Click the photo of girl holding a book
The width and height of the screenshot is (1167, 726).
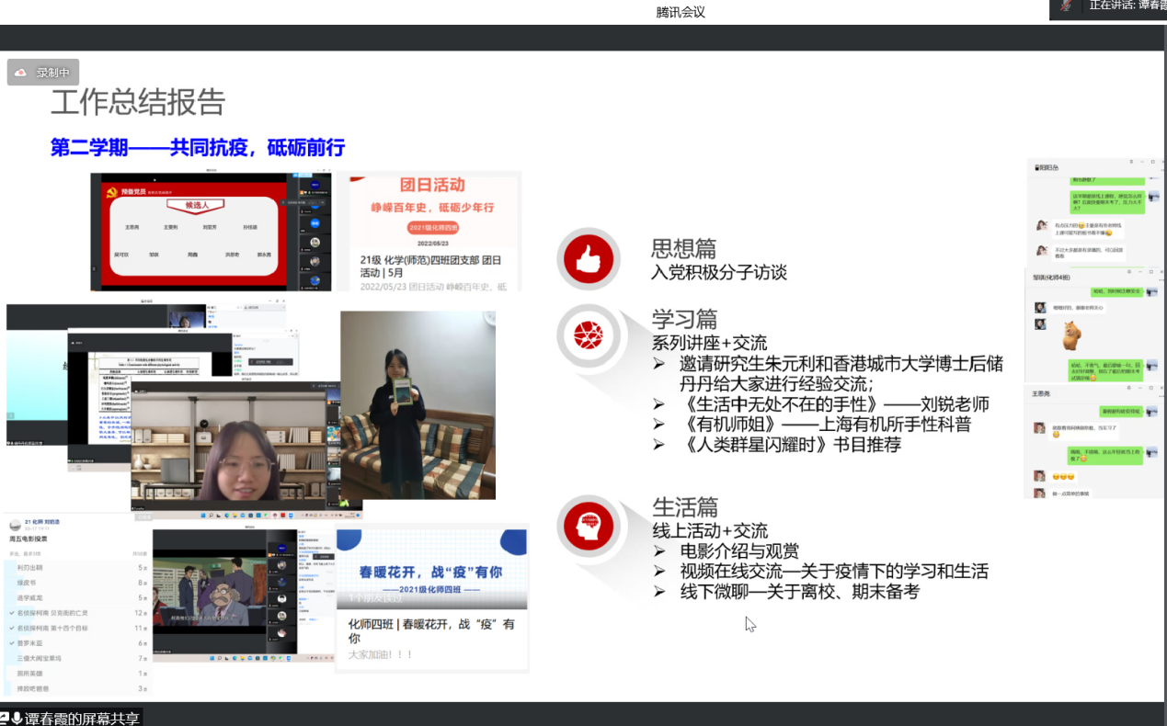(418, 404)
